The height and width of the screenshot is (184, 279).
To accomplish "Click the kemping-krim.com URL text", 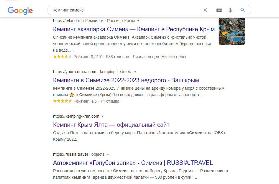I will pyautogui.click(x=76, y=116).
